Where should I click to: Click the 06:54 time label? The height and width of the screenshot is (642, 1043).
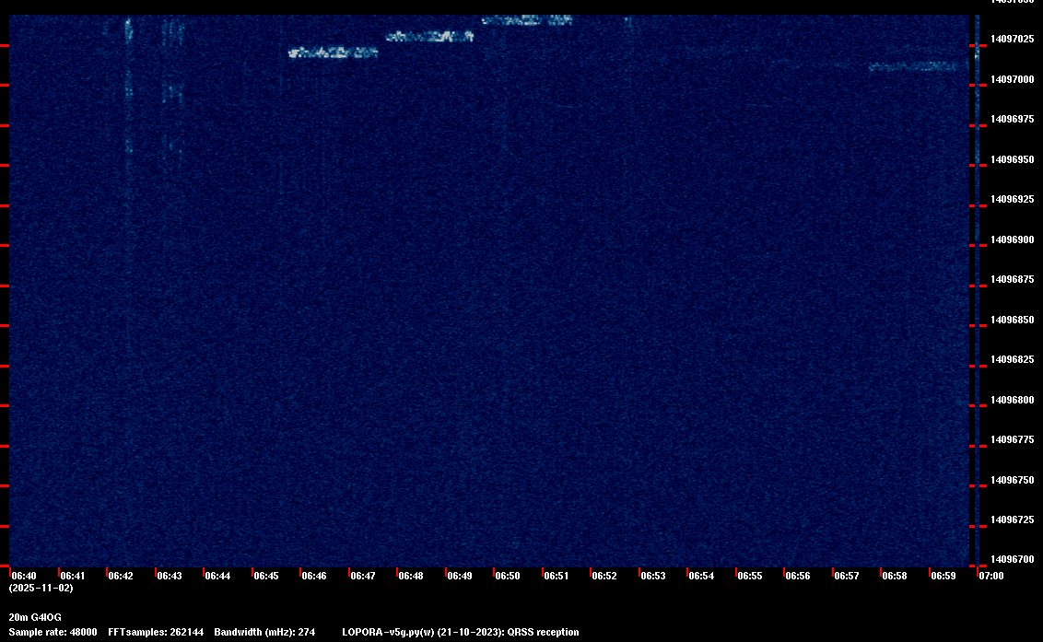(x=701, y=576)
